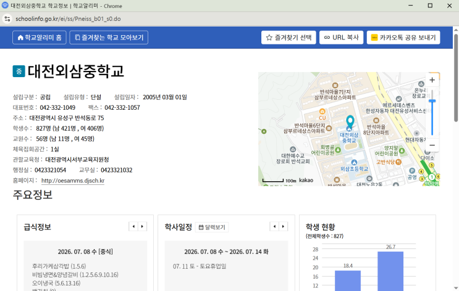Click the kakao logo on the map

(x=306, y=180)
